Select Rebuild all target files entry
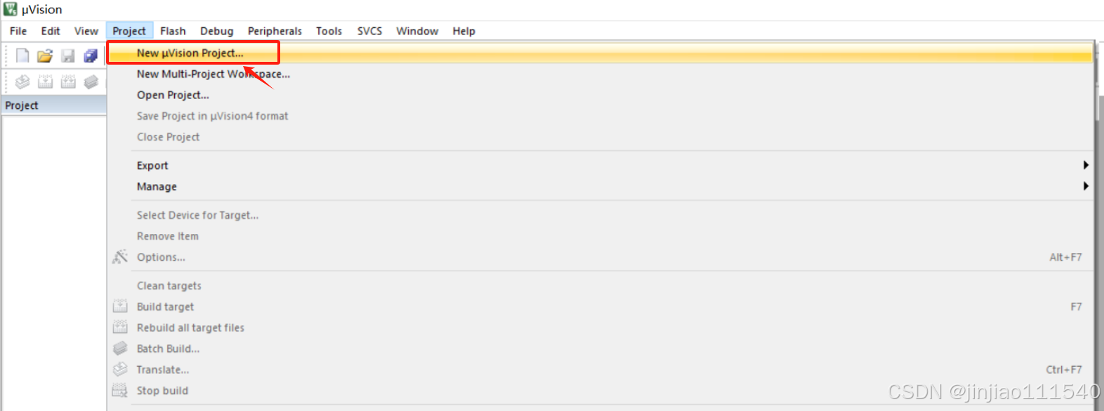Viewport: 1104px width, 411px height. [600, 327]
